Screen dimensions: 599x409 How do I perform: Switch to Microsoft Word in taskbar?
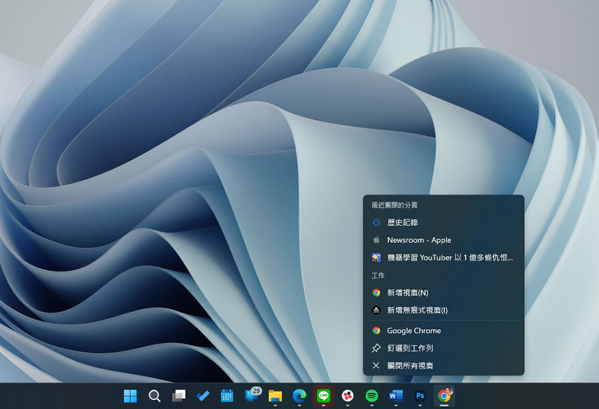pos(396,396)
